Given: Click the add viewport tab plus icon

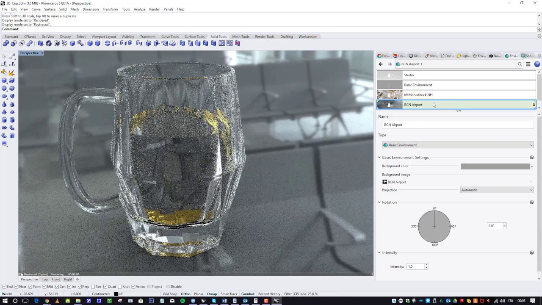Looking at the screenshot, I should 77,279.
